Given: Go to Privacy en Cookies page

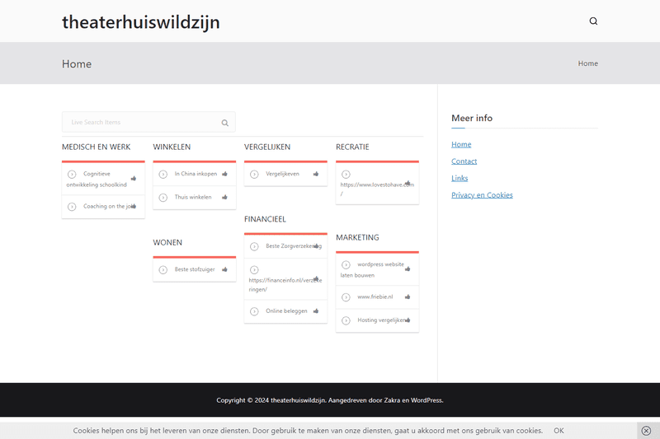Looking at the screenshot, I should [x=482, y=195].
